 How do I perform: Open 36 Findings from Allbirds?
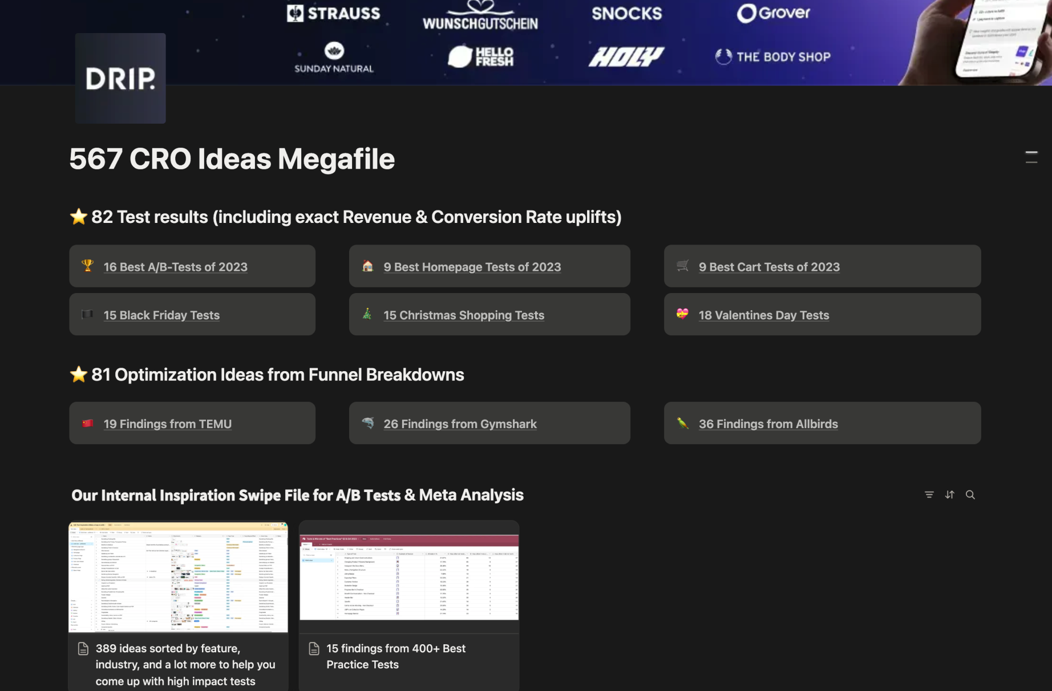click(768, 424)
